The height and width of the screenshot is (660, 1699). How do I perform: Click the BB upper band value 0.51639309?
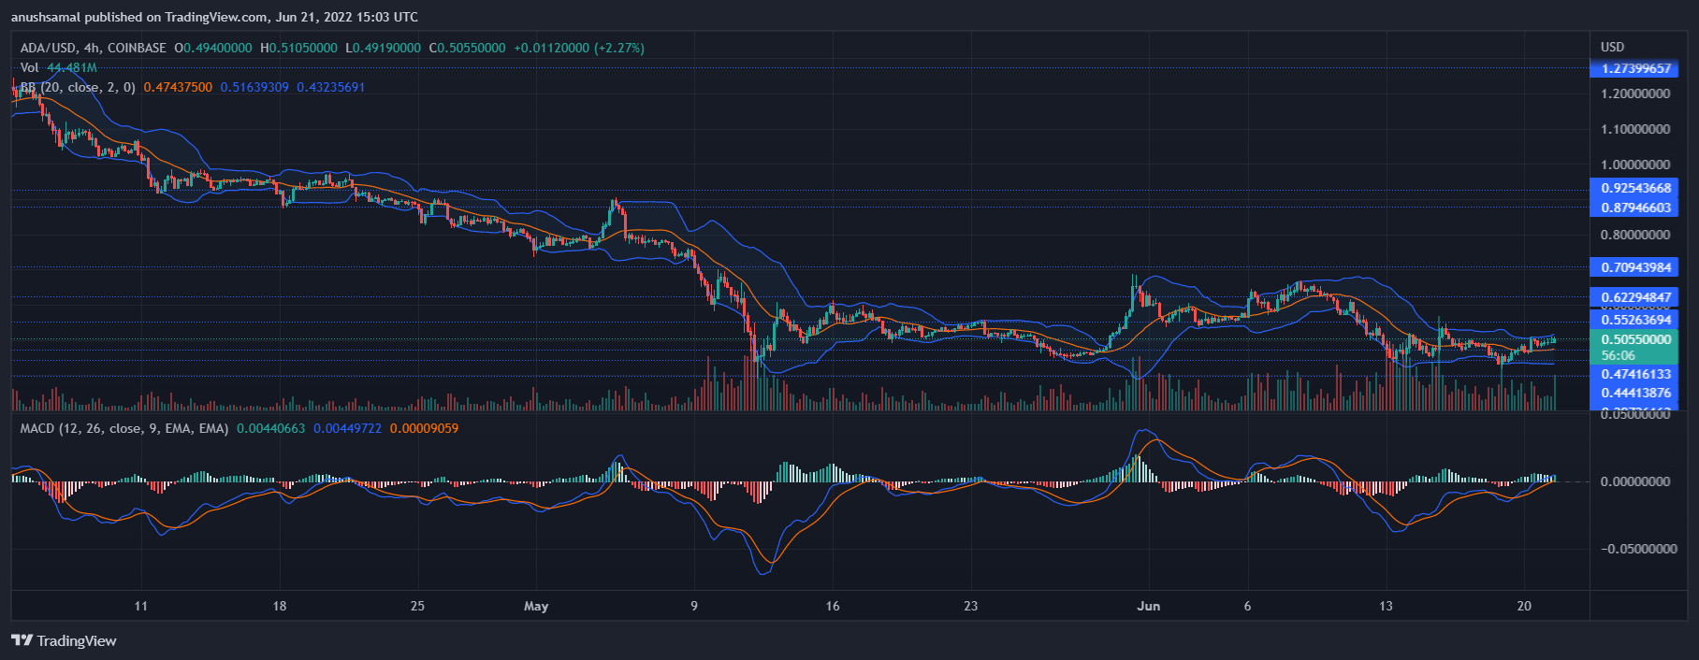pos(254,87)
